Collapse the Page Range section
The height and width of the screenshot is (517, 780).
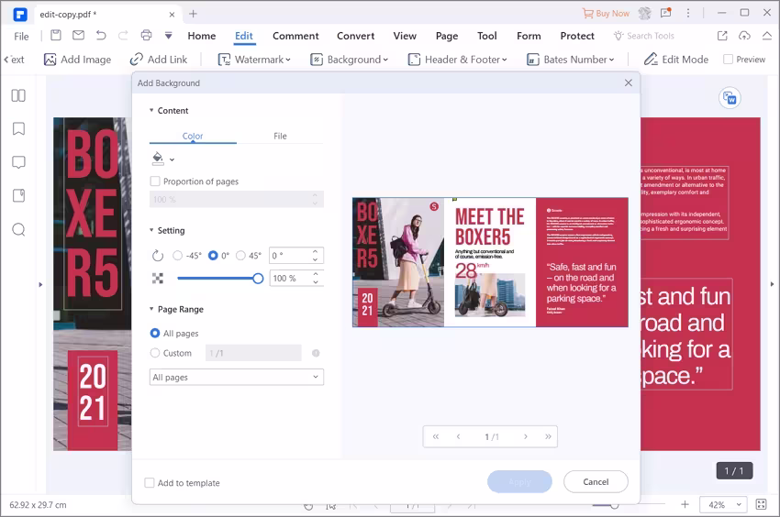[151, 309]
